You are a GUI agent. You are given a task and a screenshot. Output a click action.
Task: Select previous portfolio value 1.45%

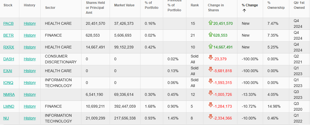tap(173, 118)
